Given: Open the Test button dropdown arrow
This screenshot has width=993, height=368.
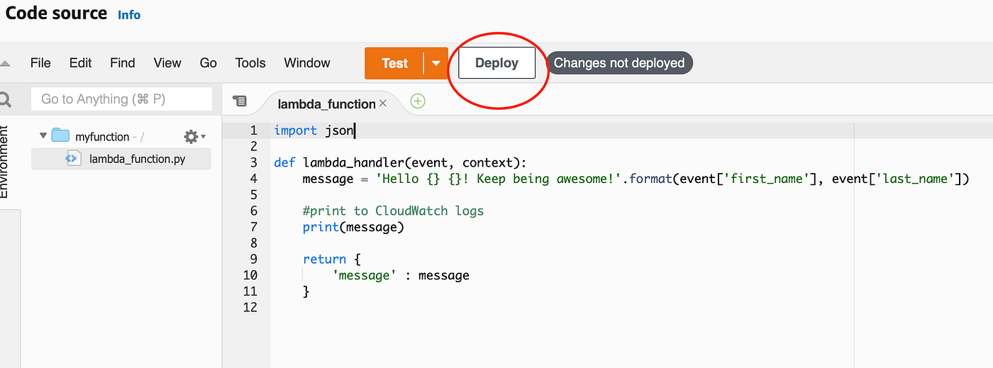Looking at the screenshot, I should pyautogui.click(x=436, y=63).
